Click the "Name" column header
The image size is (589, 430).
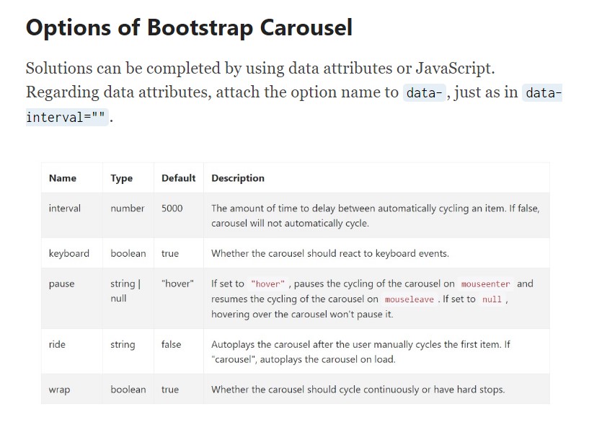(63, 178)
